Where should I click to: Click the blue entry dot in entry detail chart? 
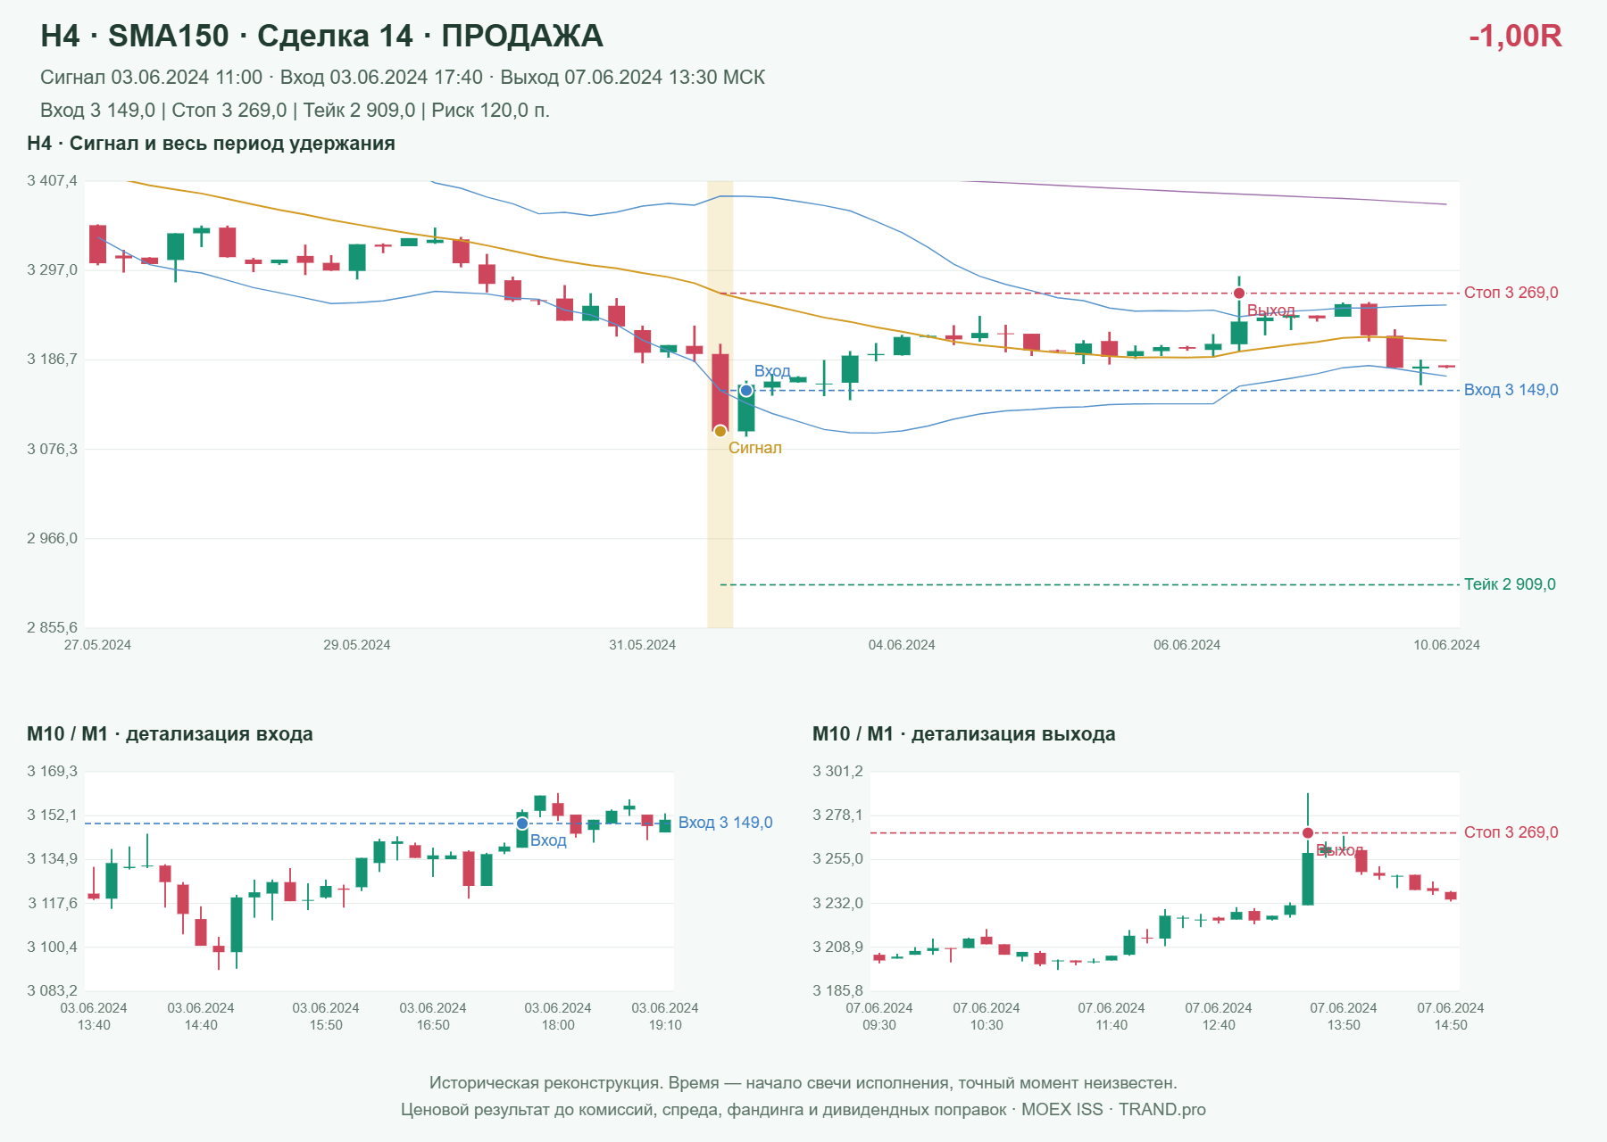[x=522, y=823]
